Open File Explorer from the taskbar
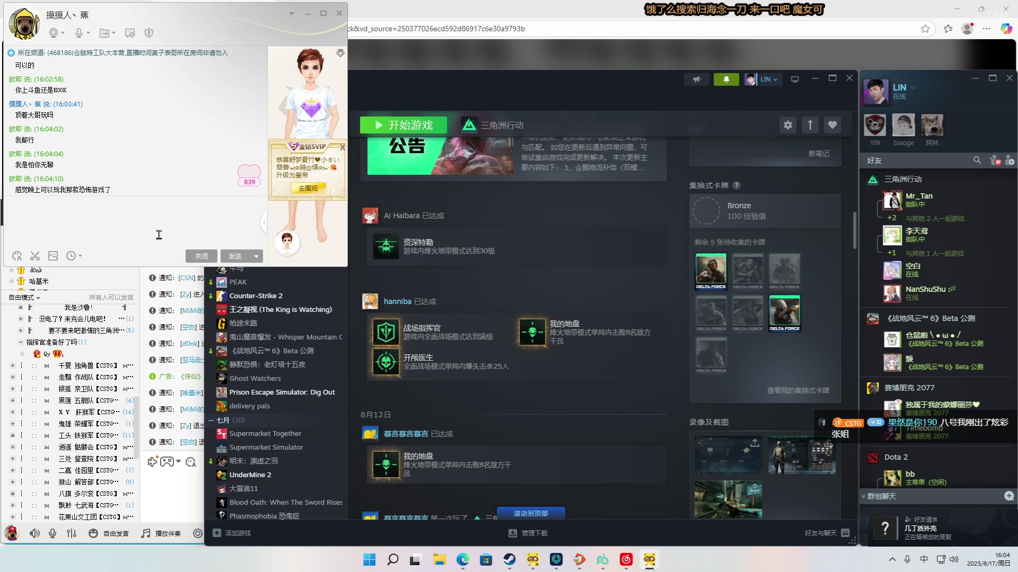Image resolution: width=1018 pixels, height=572 pixels. coord(440,560)
